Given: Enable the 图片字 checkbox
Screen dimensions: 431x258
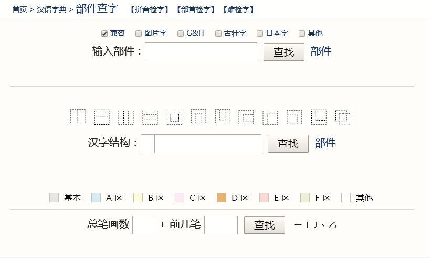Looking at the screenshot, I should (139, 34).
